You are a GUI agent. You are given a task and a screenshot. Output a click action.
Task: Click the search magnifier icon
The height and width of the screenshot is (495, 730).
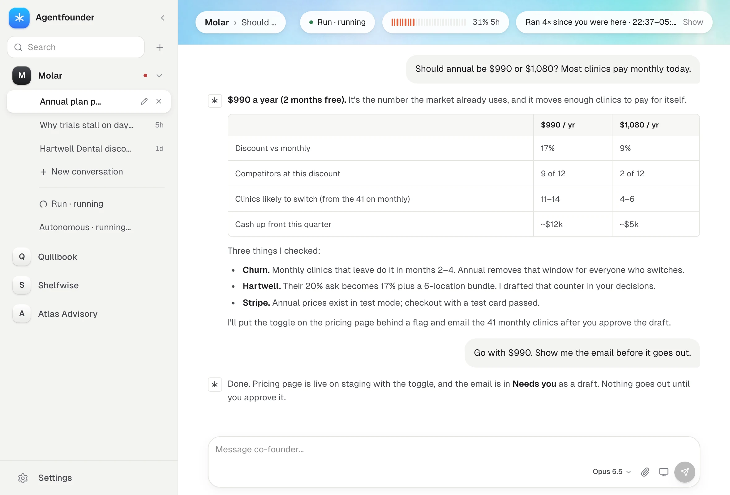click(19, 47)
